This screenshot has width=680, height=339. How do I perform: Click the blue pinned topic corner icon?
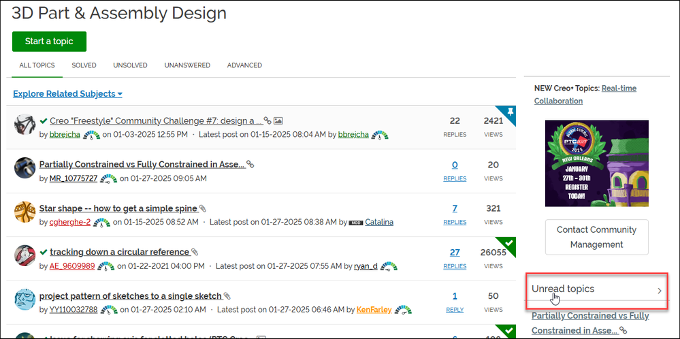508,113
